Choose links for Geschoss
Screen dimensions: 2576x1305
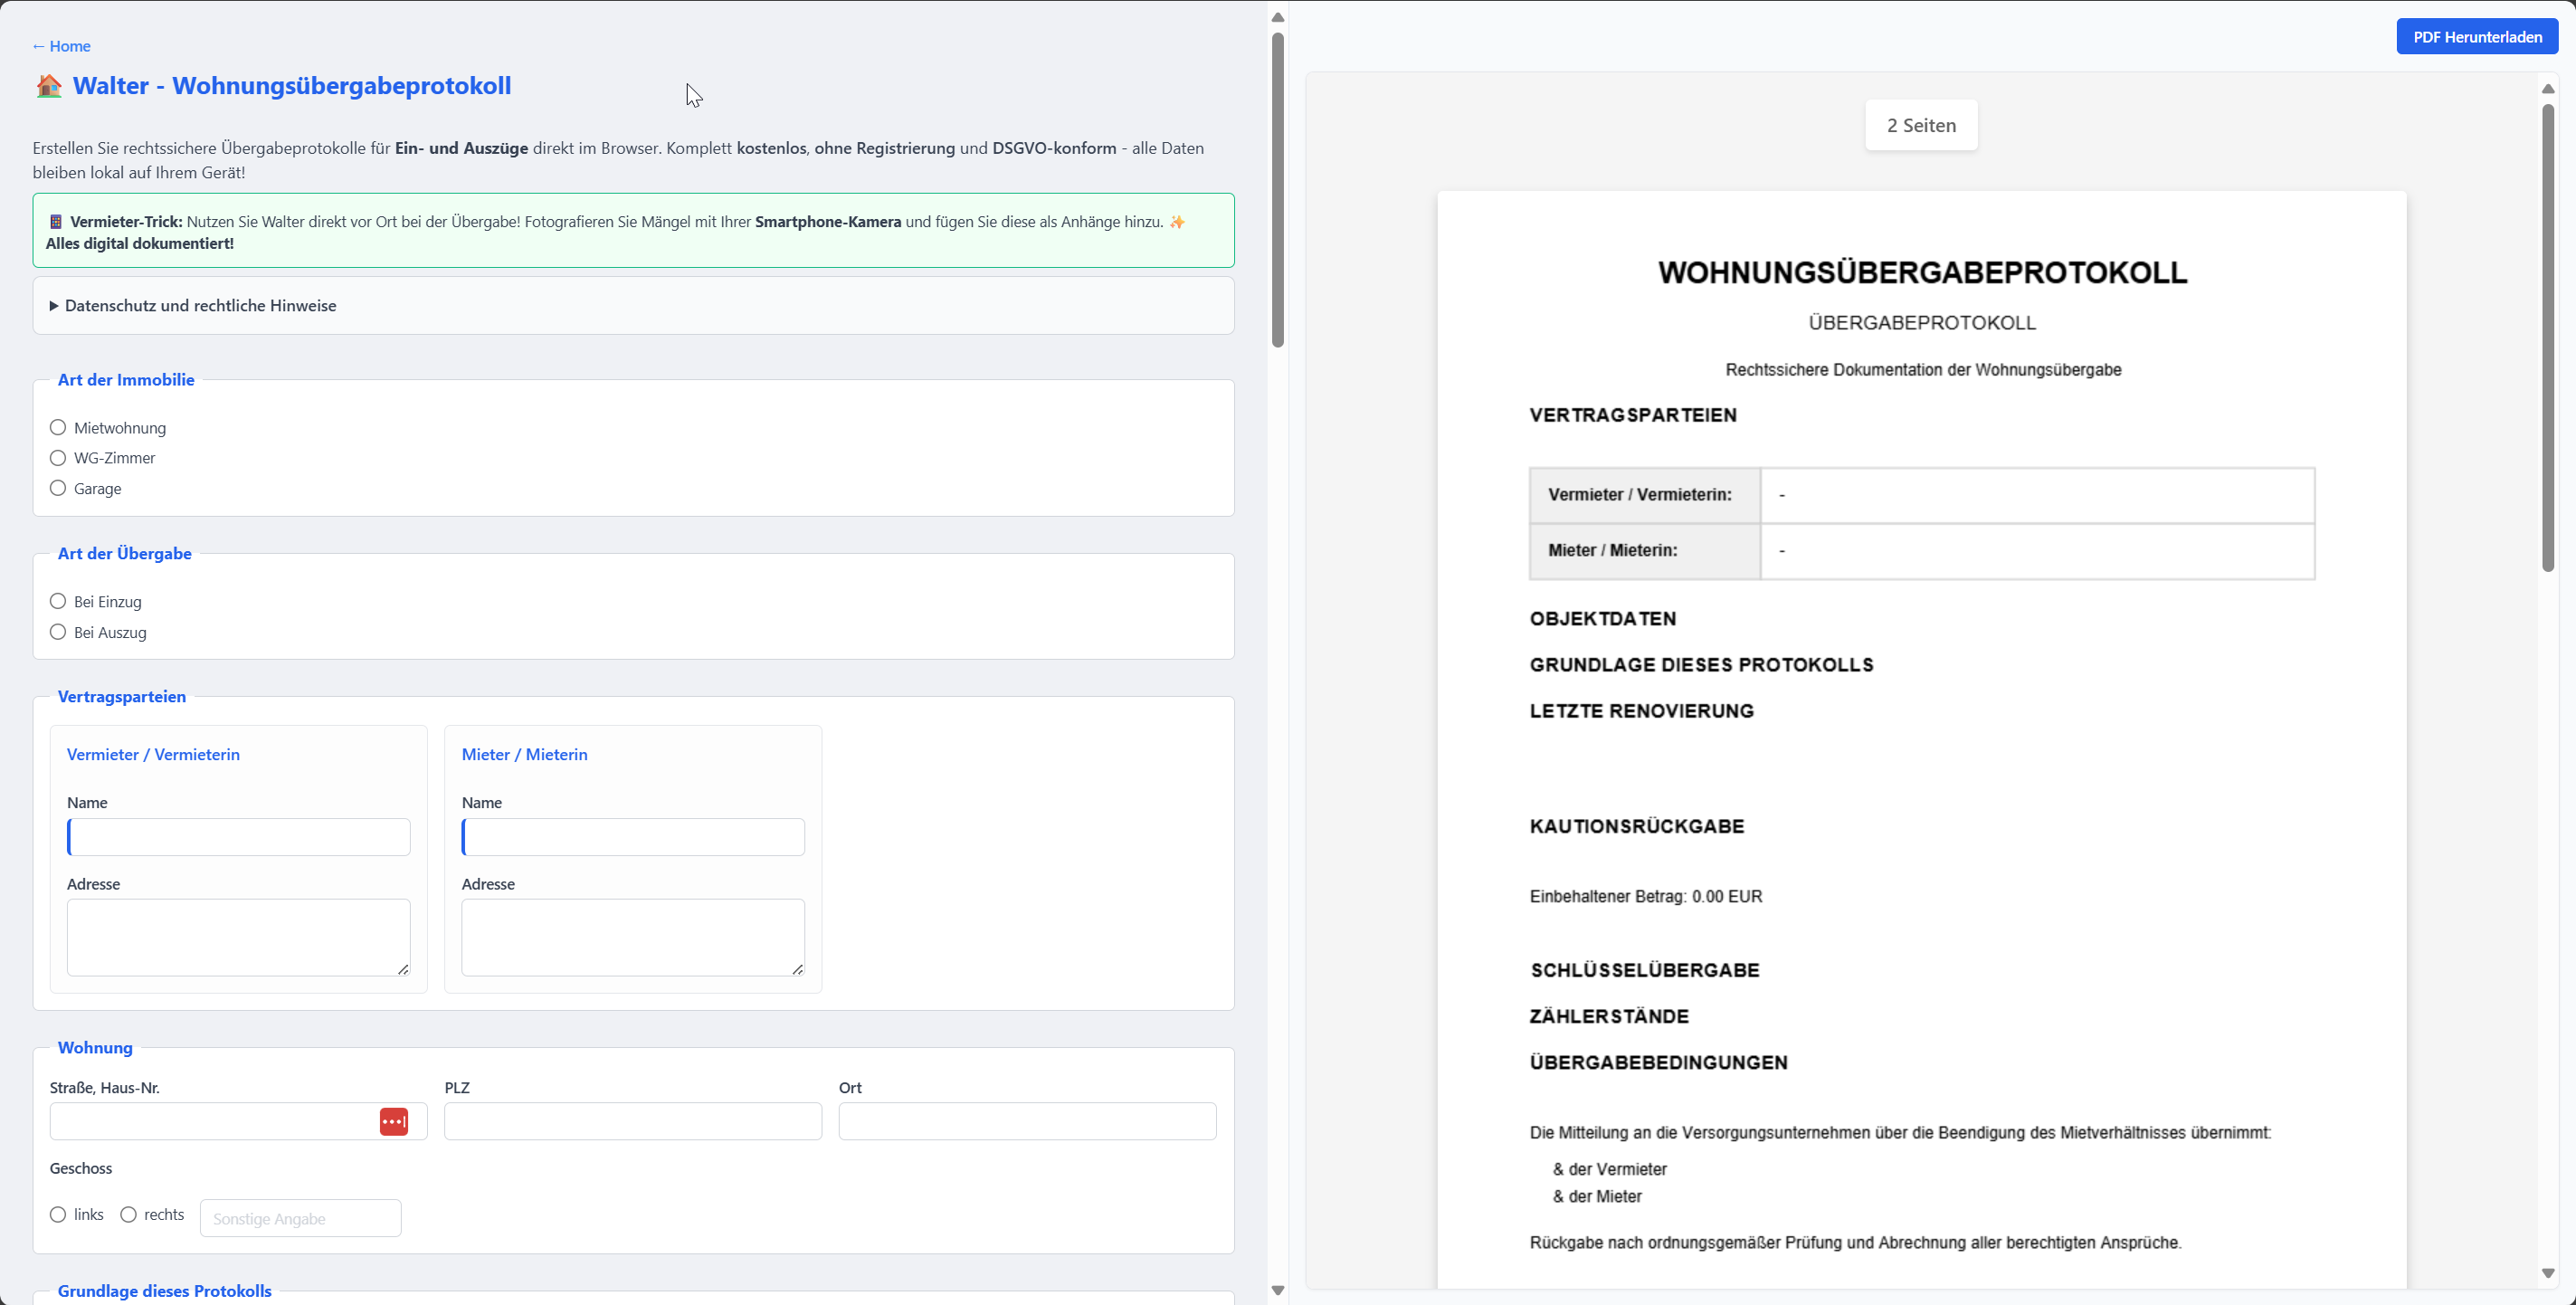[x=58, y=1214]
